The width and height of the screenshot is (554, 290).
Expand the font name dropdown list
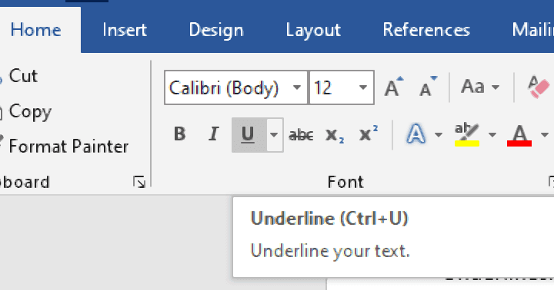coord(297,87)
